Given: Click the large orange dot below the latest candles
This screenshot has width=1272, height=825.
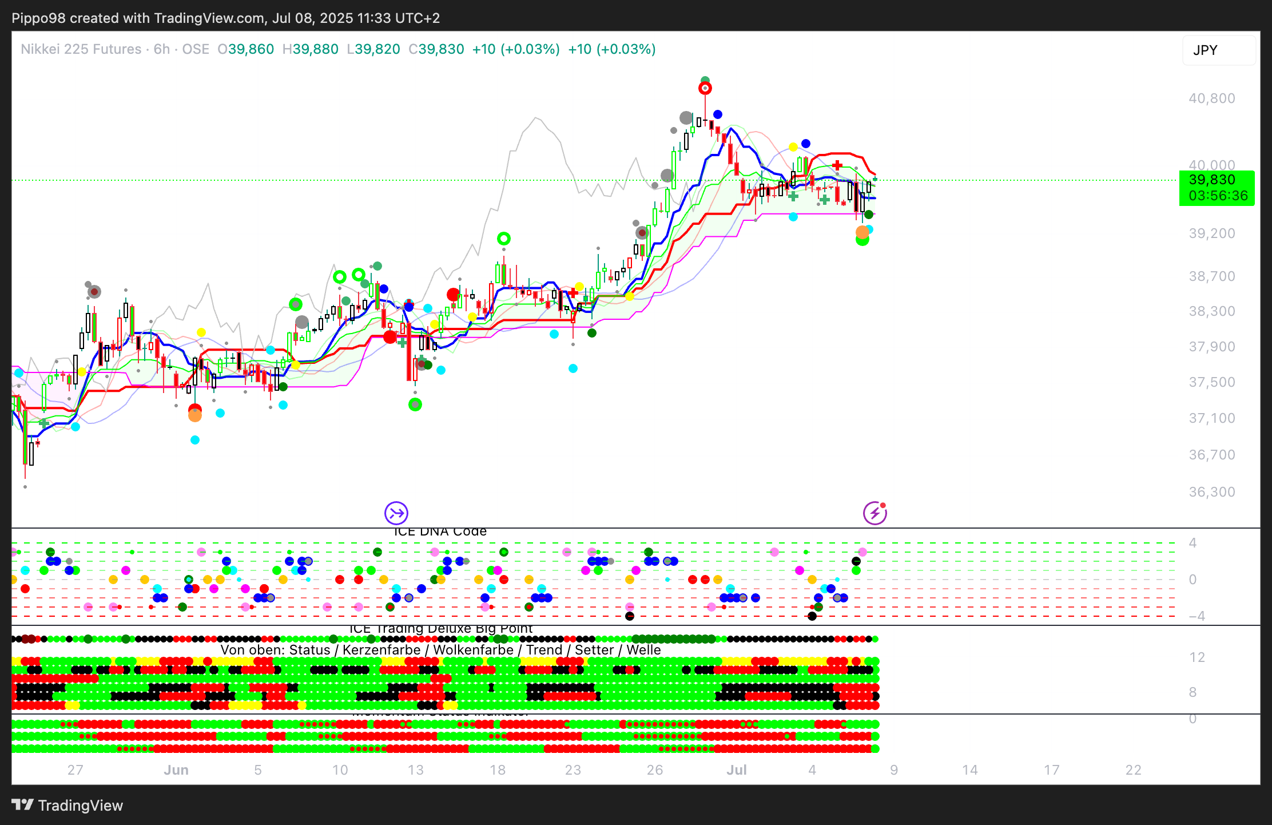Looking at the screenshot, I should (x=862, y=232).
